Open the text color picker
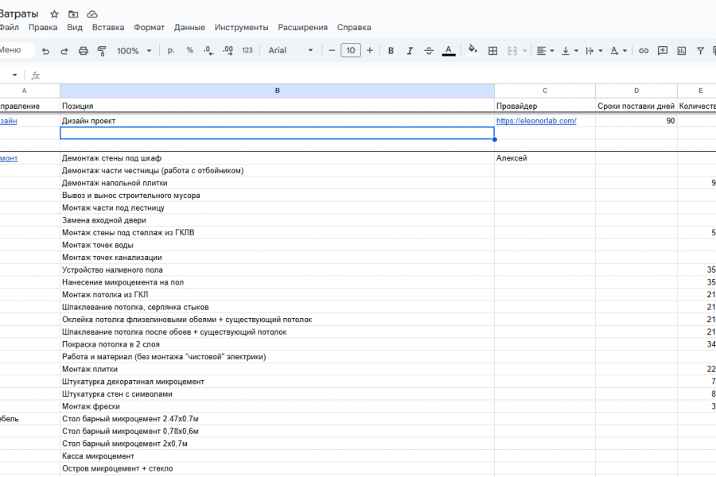 pos(449,51)
